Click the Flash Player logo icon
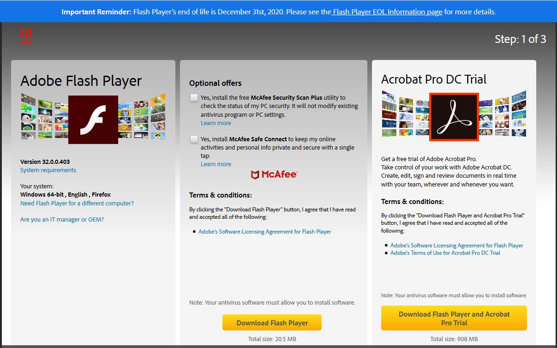This screenshot has height=348, width=557. click(x=93, y=120)
